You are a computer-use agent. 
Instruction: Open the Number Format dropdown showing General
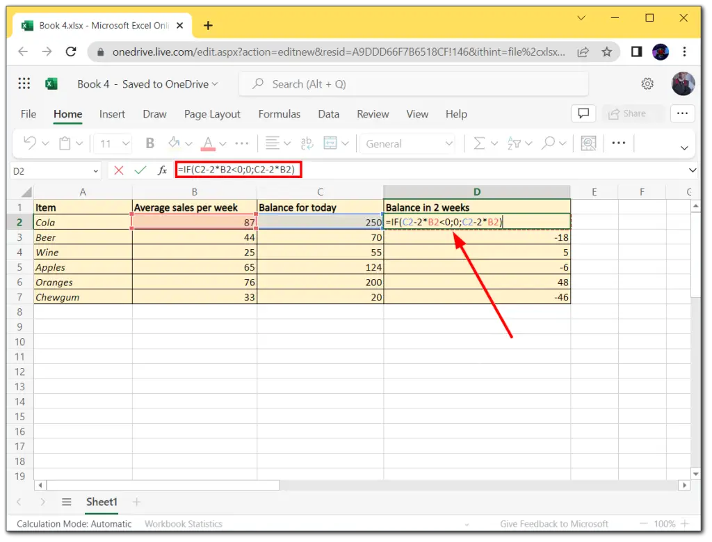407,143
